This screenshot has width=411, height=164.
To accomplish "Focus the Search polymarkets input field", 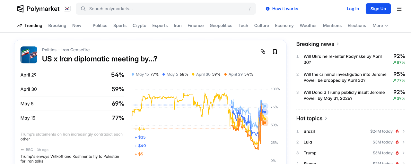I will point(167,9).
